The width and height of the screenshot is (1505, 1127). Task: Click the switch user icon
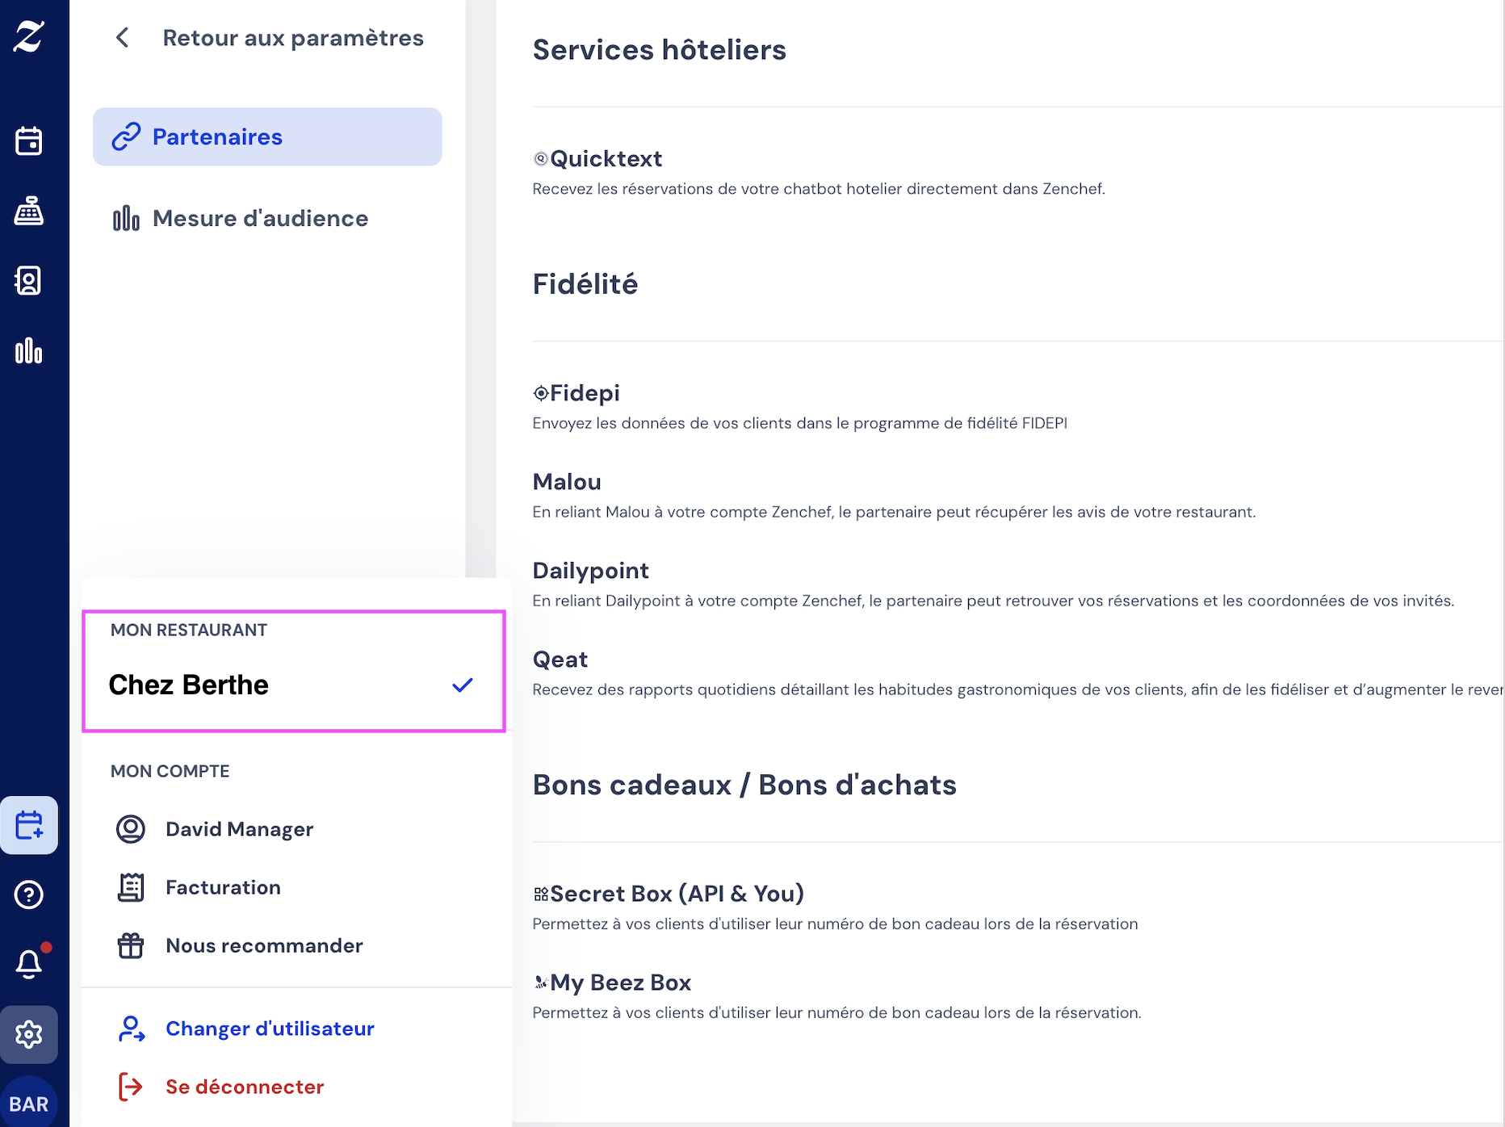tap(132, 1029)
